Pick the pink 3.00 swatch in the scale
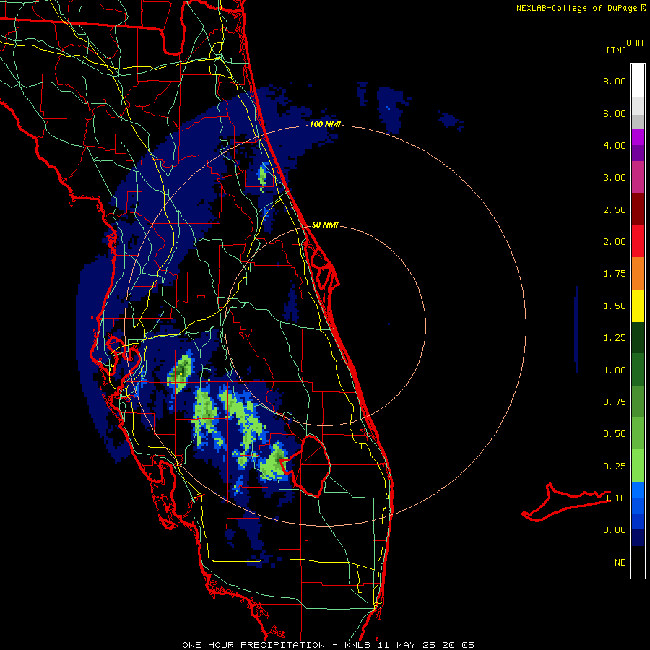The width and height of the screenshot is (650, 650). click(638, 177)
